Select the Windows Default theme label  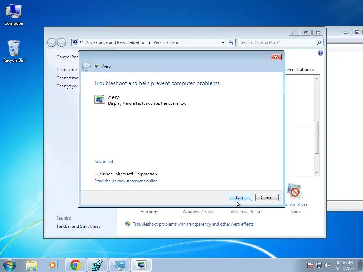point(247,212)
